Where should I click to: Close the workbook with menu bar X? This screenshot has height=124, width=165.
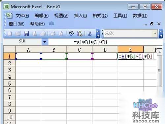tap(159, 24)
